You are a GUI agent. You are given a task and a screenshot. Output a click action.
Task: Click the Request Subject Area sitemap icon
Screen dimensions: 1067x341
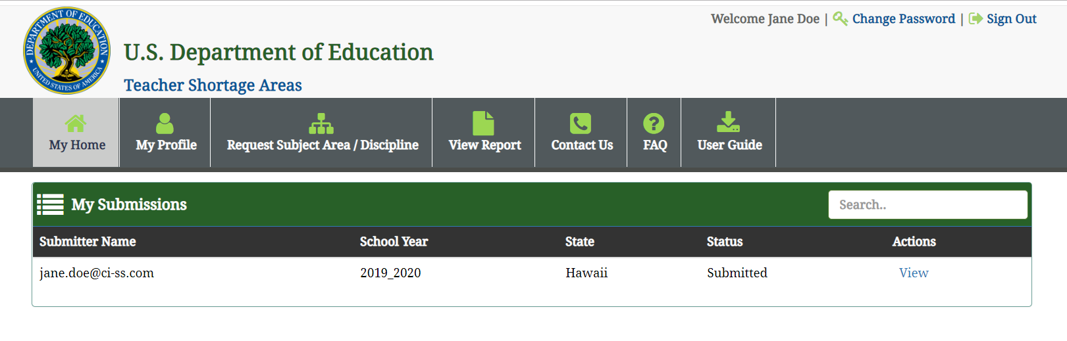(x=321, y=124)
